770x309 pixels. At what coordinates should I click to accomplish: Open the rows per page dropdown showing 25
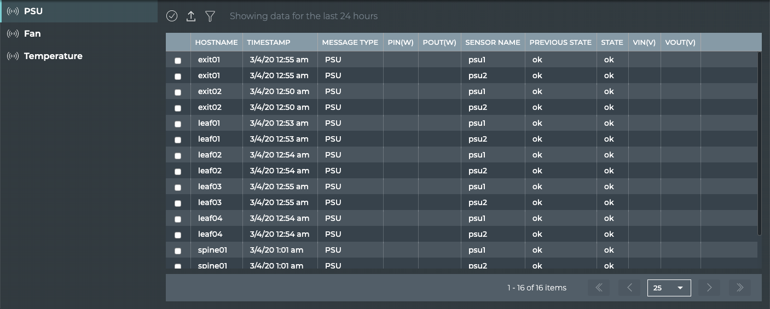pyautogui.click(x=669, y=288)
